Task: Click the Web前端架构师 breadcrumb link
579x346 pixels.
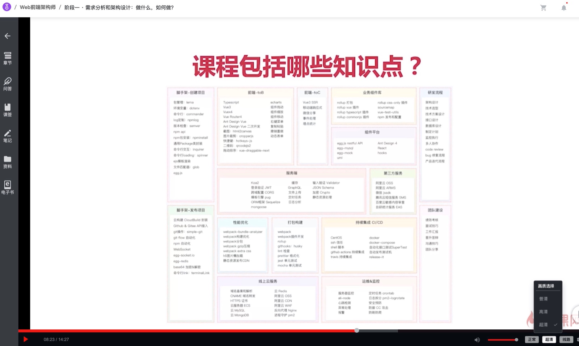Action: click(38, 7)
